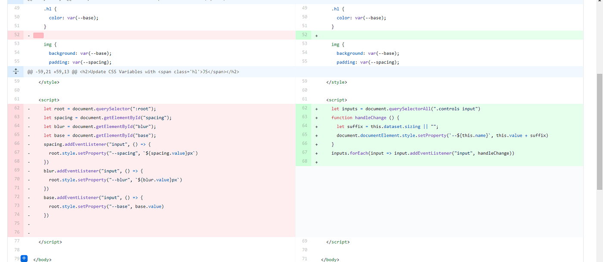The height and width of the screenshot is (262, 603).
Task: Click deleted line 'let spacing = document.getElementById("spacing");'
Action: click(x=108, y=118)
